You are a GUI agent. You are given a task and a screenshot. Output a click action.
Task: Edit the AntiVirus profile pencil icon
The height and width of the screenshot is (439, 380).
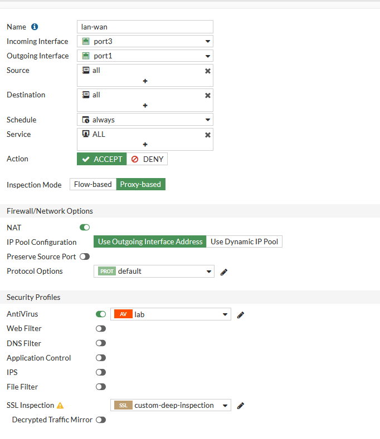tap(241, 315)
